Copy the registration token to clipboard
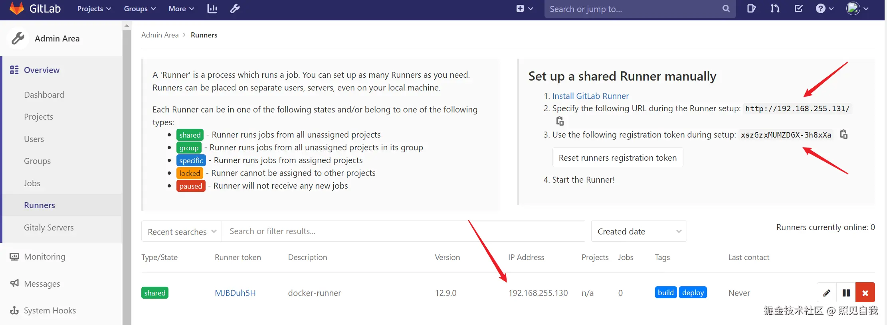The width and height of the screenshot is (887, 325). pyautogui.click(x=843, y=134)
